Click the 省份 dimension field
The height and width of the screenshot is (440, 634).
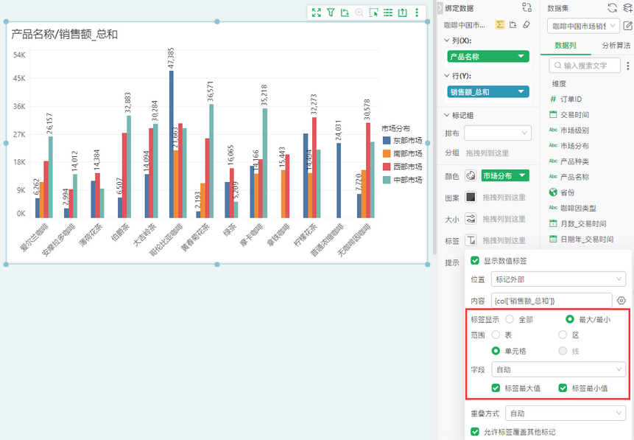tap(567, 192)
